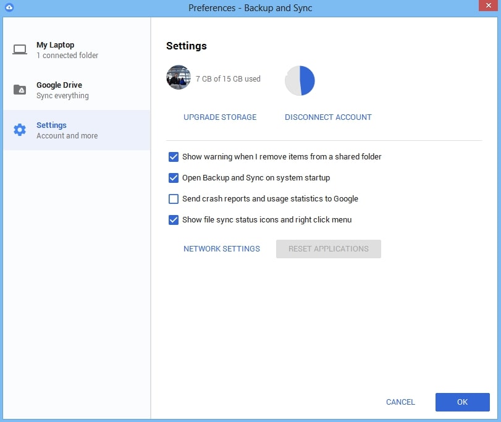Click the blue Settings gear icon

20,130
